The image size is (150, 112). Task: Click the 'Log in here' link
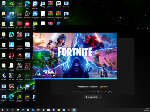[103, 87]
